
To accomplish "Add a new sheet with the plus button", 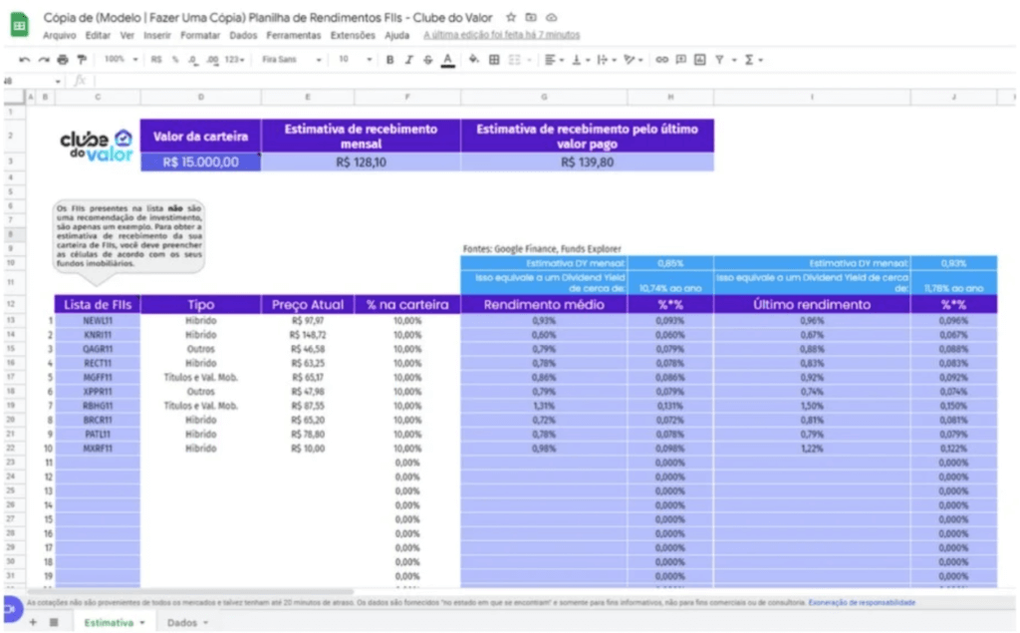I will tap(33, 623).
